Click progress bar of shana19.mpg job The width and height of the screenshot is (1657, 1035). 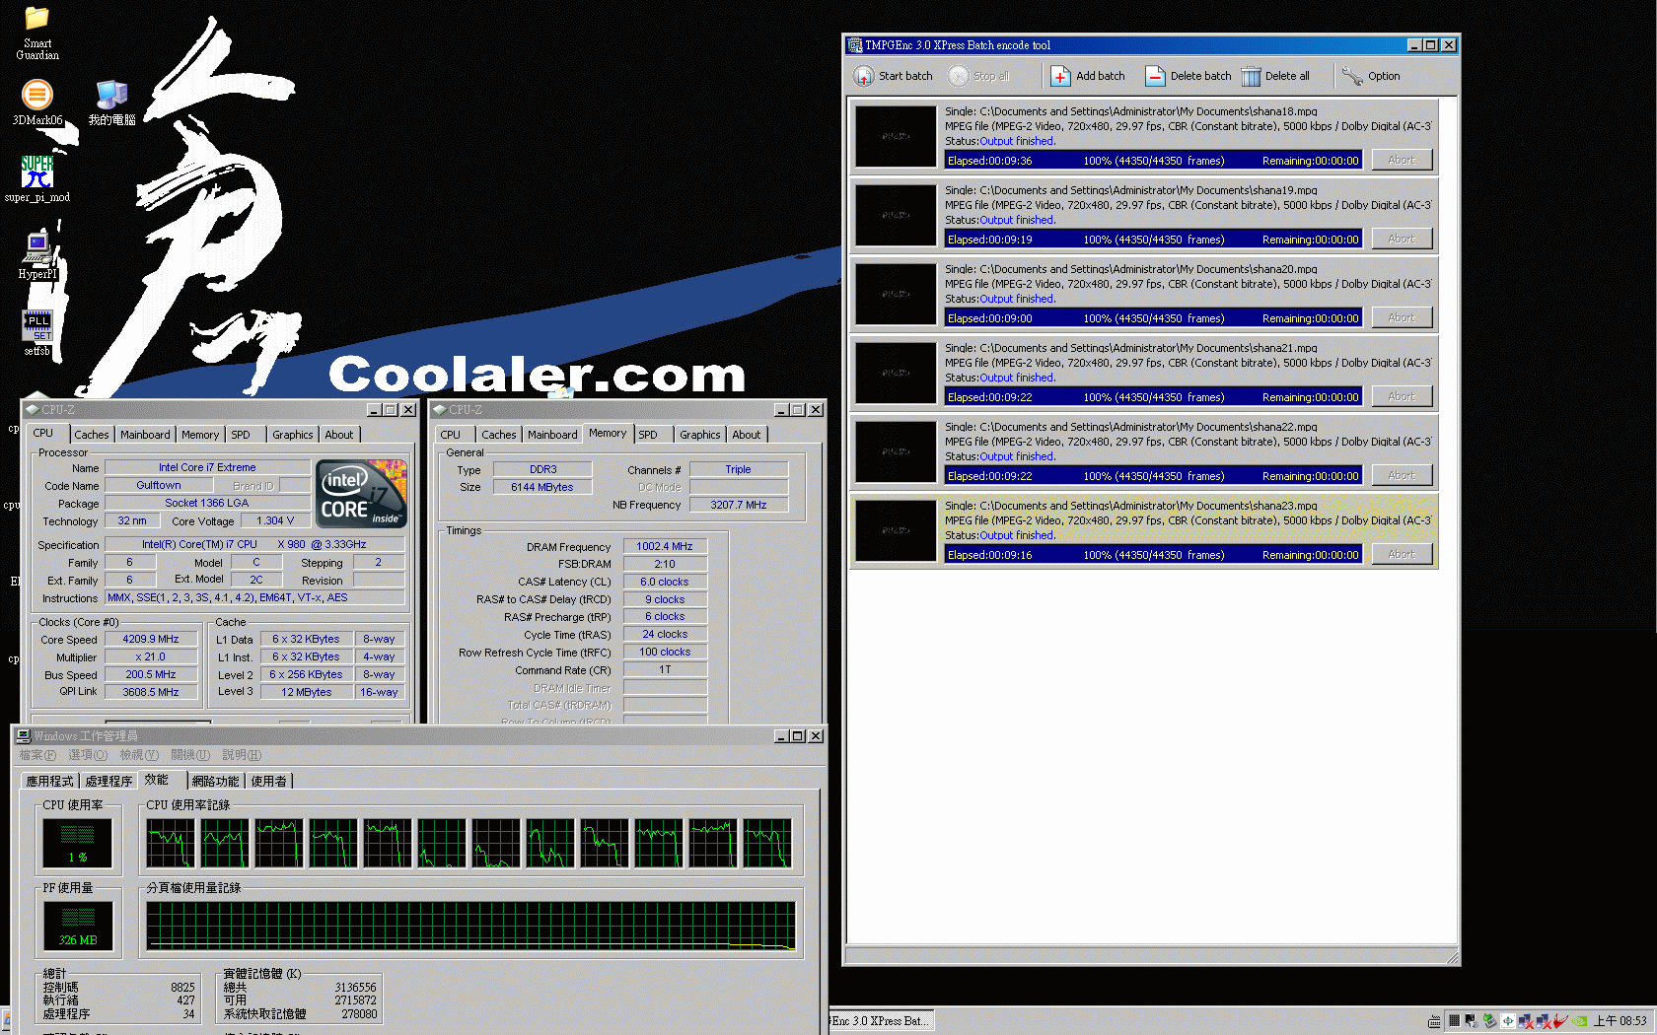(1153, 240)
